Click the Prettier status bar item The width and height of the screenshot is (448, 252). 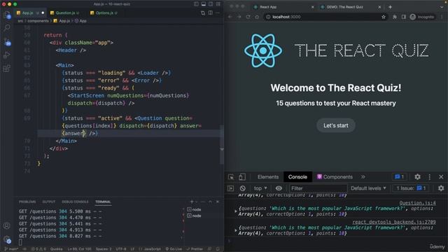click(x=195, y=249)
